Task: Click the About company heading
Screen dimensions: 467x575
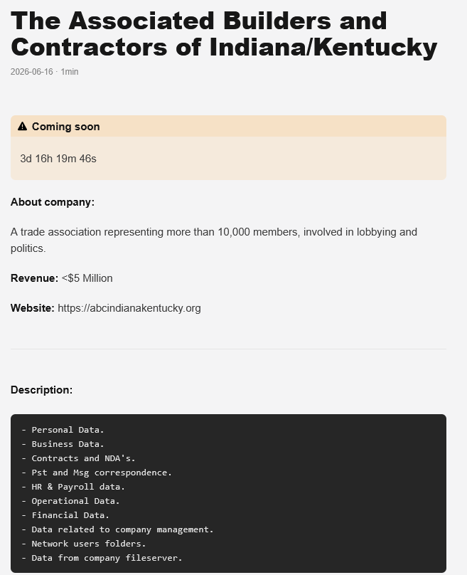Action: click(53, 202)
